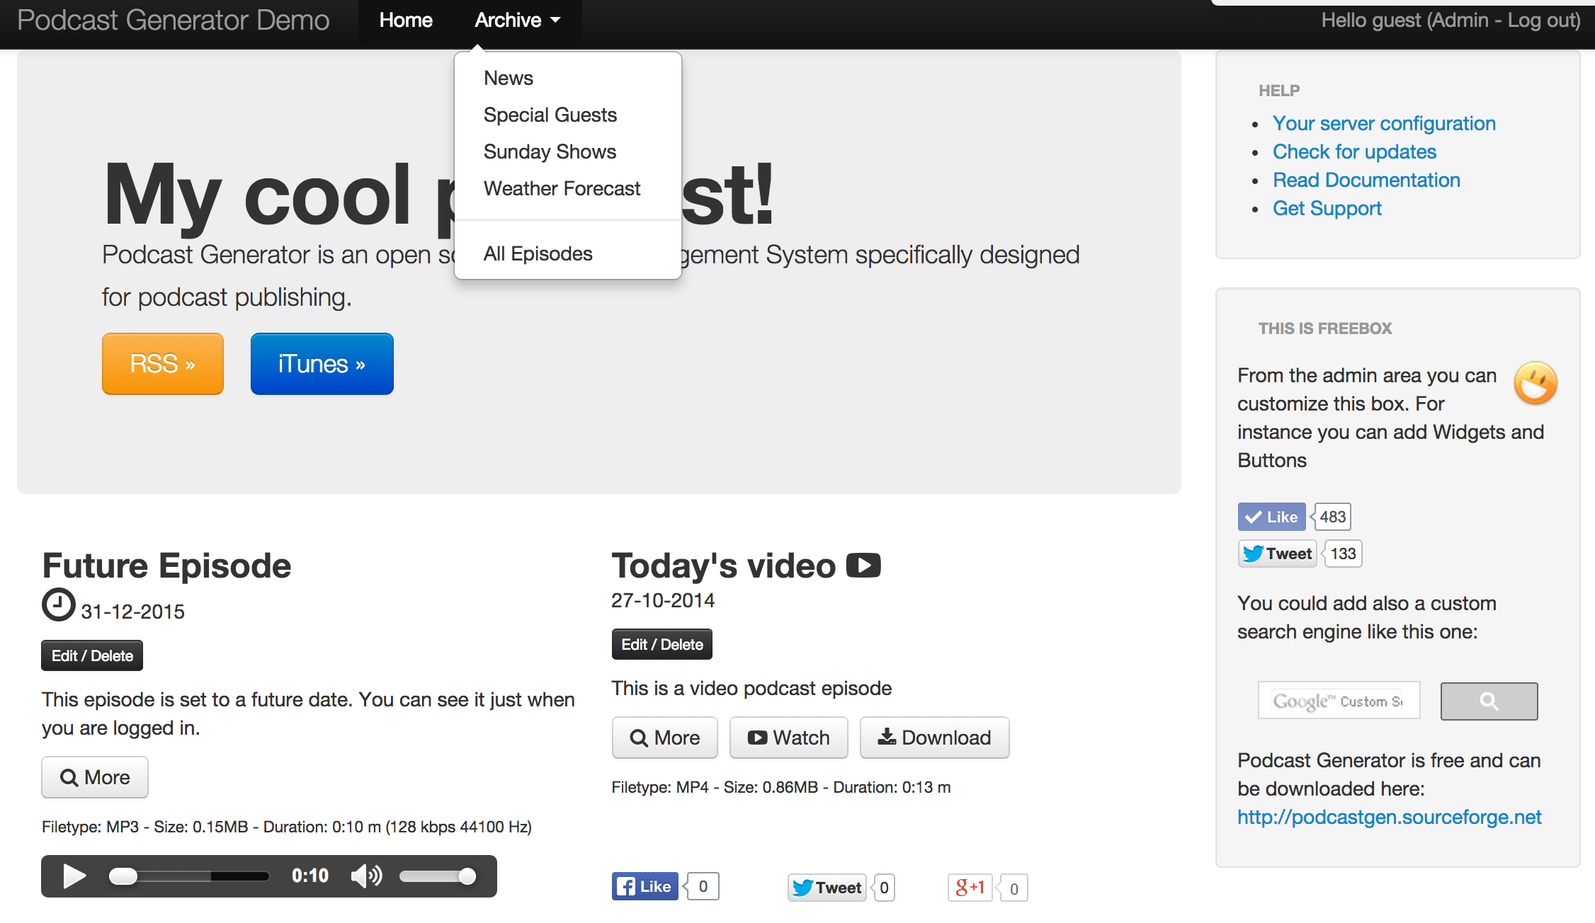Click Edit / Delete under Future Episode

click(91, 655)
